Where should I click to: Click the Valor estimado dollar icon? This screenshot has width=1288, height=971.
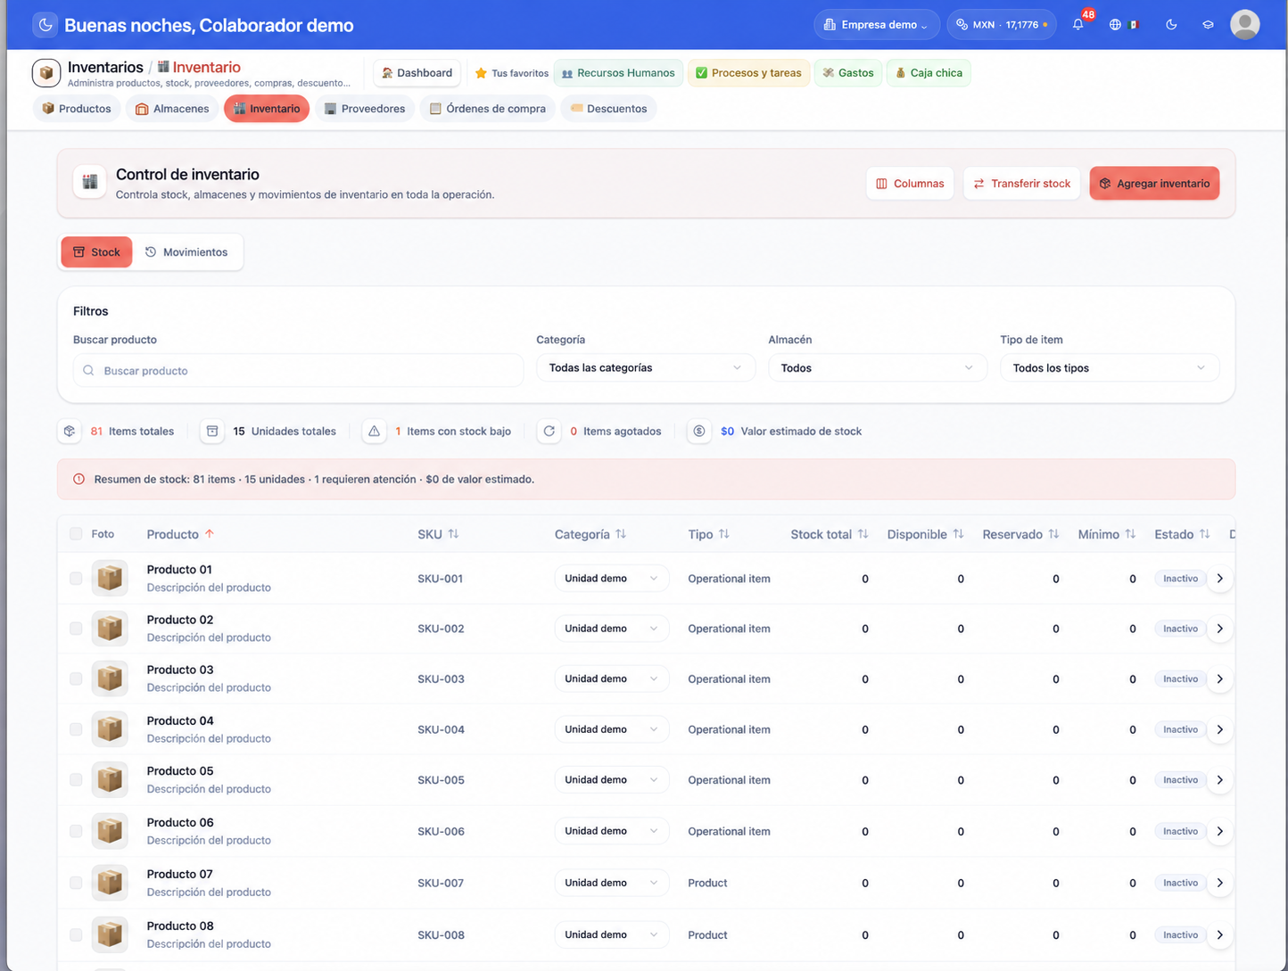click(x=699, y=432)
